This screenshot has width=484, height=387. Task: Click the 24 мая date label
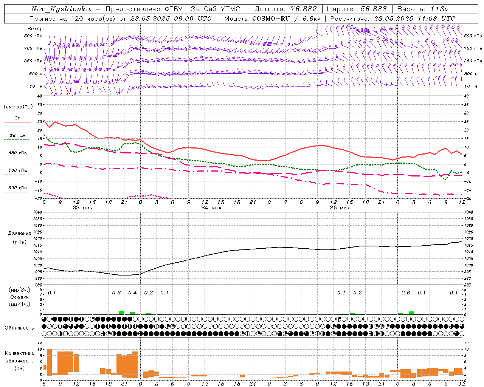point(211,208)
